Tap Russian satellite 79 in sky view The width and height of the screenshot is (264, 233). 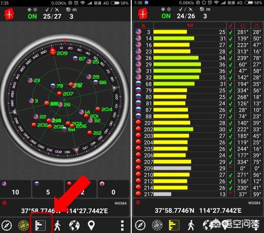click(x=53, y=86)
